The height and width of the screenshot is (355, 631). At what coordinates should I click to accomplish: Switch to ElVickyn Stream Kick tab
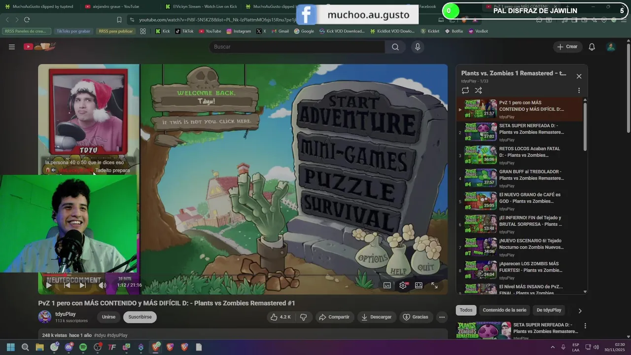point(201,6)
